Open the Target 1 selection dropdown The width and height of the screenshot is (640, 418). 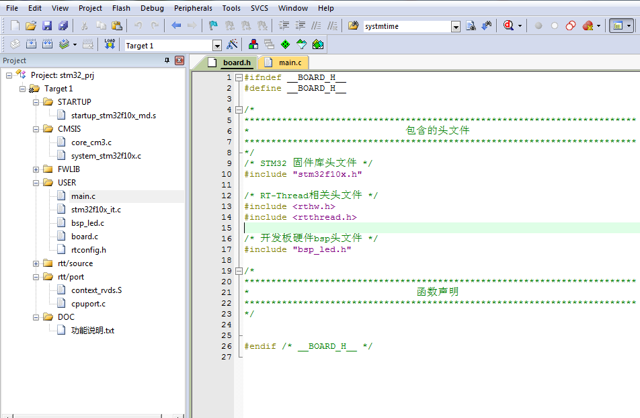click(216, 44)
